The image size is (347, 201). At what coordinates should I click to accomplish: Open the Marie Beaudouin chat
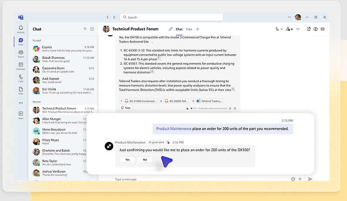[58, 131]
